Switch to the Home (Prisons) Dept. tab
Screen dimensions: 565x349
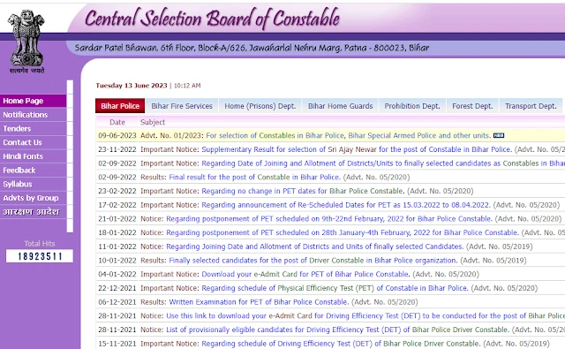[260, 106]
